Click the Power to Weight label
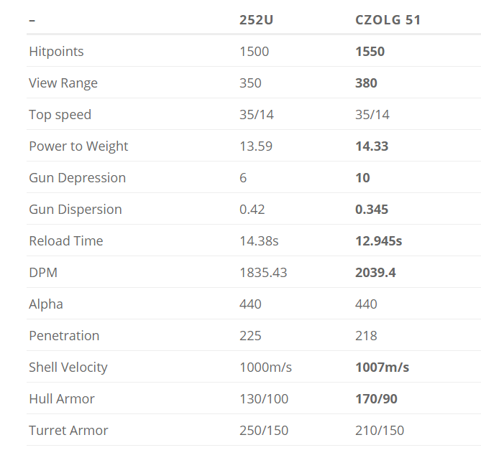This screenshot has width=481, height=468. 78,146
